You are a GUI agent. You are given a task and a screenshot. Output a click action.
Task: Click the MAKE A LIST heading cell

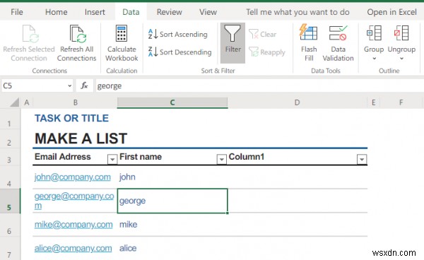coord(81,138)
